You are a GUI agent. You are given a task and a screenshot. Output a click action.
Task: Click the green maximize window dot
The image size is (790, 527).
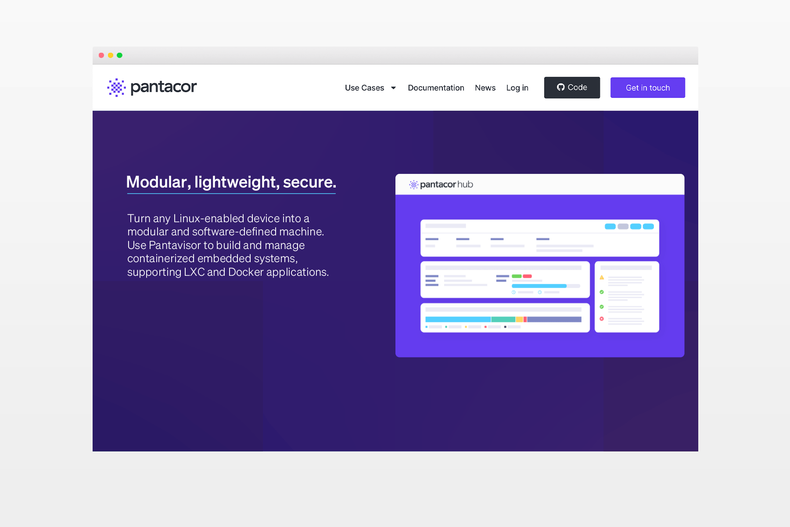(119, 55)
